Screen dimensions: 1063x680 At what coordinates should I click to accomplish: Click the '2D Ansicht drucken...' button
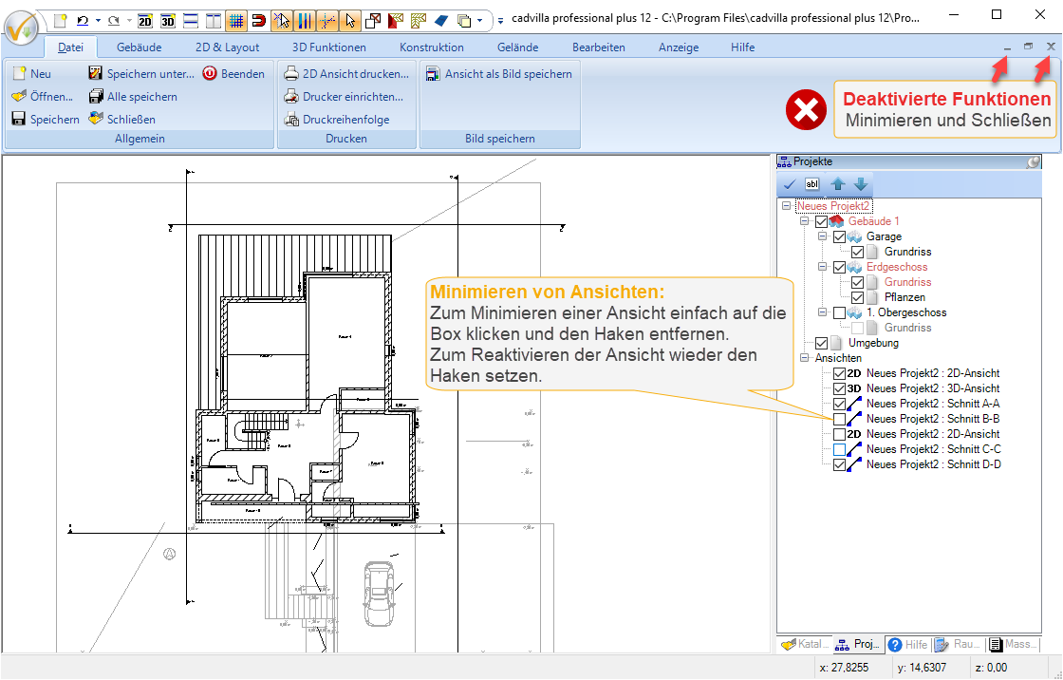tap(347, 74)
